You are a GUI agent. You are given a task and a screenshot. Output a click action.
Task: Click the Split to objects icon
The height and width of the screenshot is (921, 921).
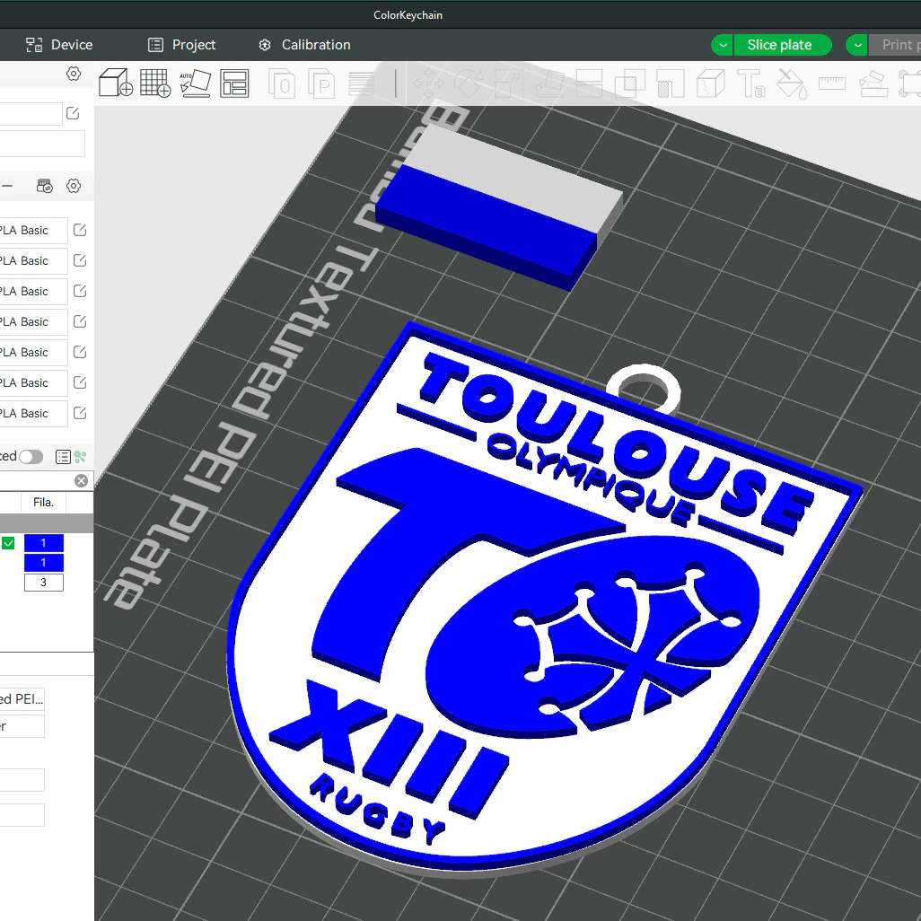(282, 83)
